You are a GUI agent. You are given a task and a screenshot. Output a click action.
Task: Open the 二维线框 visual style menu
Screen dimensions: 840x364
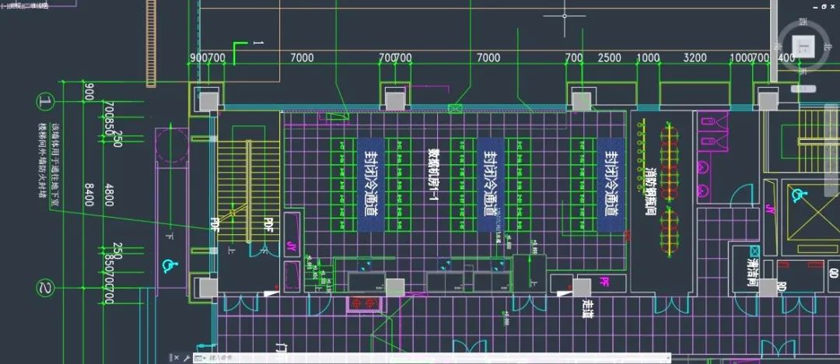36,5
